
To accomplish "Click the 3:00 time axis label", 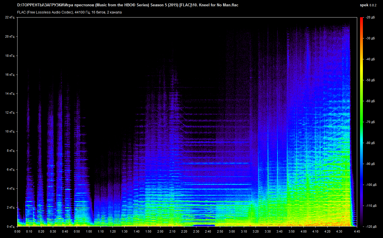I will (x=232, y=231).
